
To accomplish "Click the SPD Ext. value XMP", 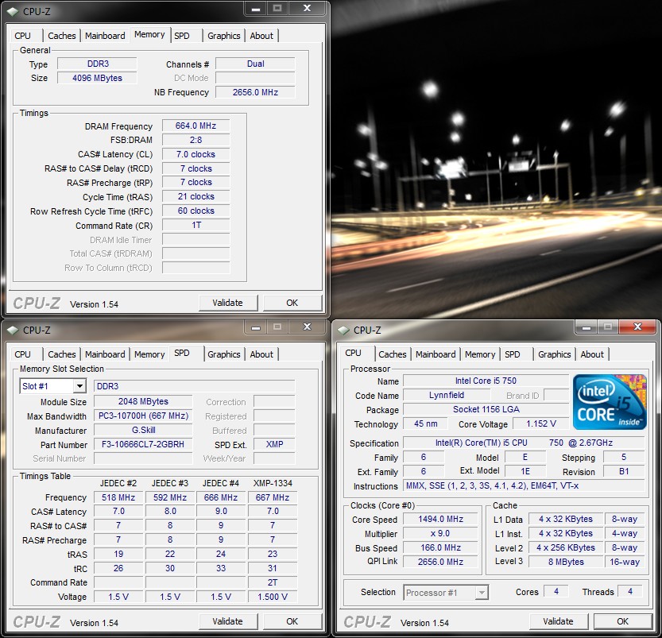I will coord(274,444).
